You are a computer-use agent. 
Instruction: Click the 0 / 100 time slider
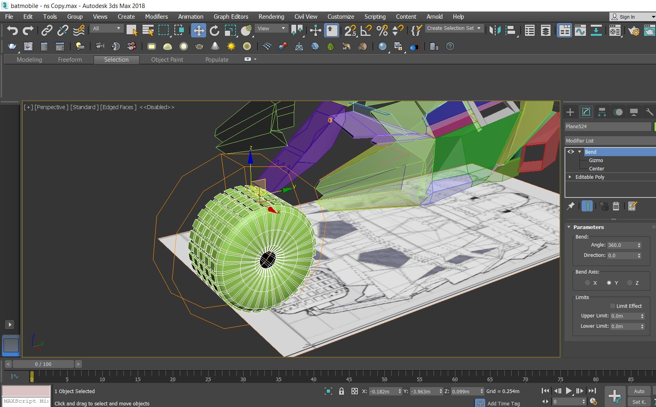43,364
